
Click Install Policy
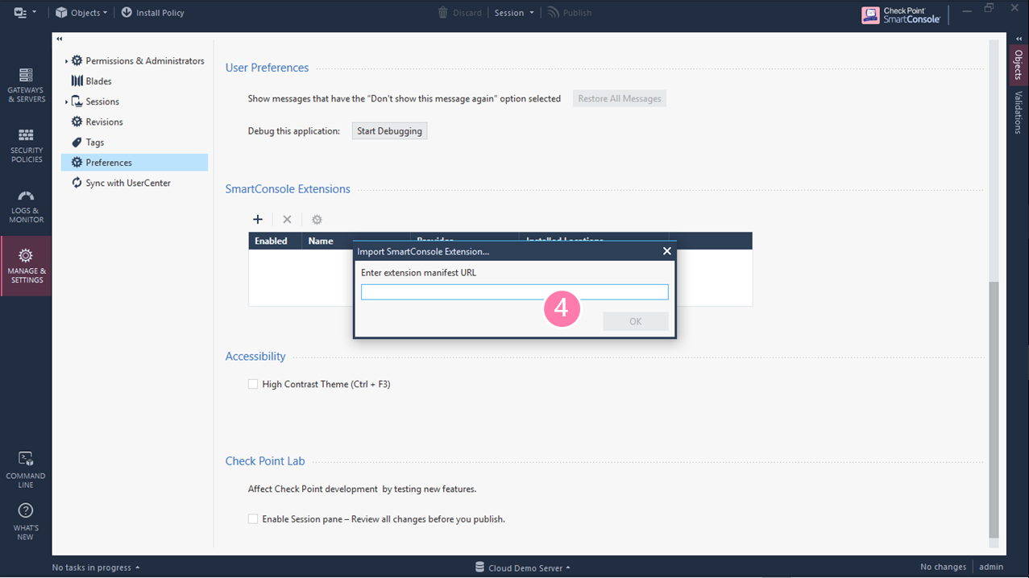point(152,13)
